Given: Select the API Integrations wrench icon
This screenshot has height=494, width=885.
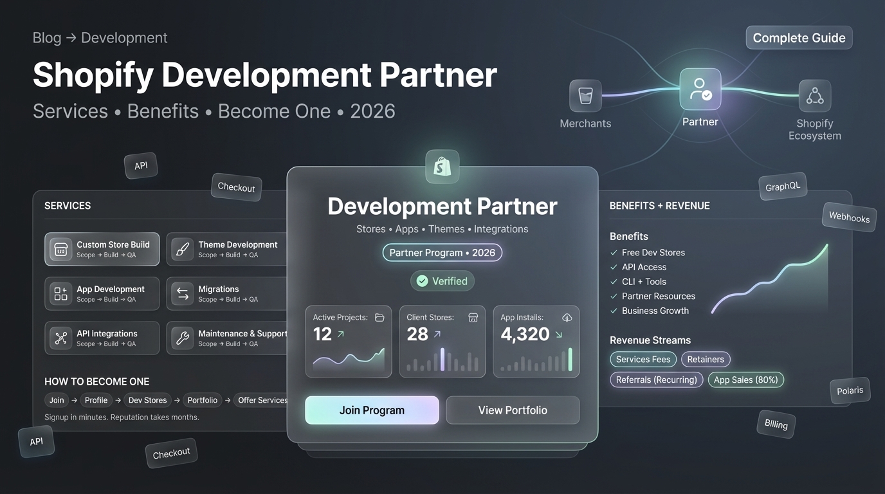Looking at the screenshot, I should tap(60, 338).
